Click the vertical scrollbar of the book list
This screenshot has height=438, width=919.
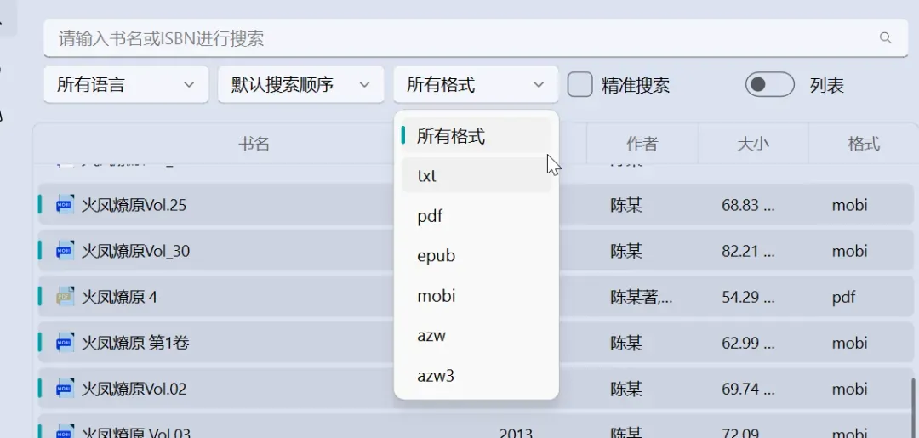914,407
